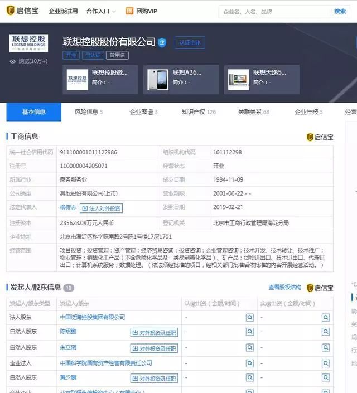
Task: Click 认缴出资 magnifier icon for 陈绍鹏
Action: click(250, 332)
